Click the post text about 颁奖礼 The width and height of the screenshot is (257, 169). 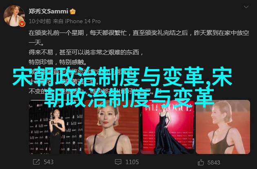pos(139,38)
